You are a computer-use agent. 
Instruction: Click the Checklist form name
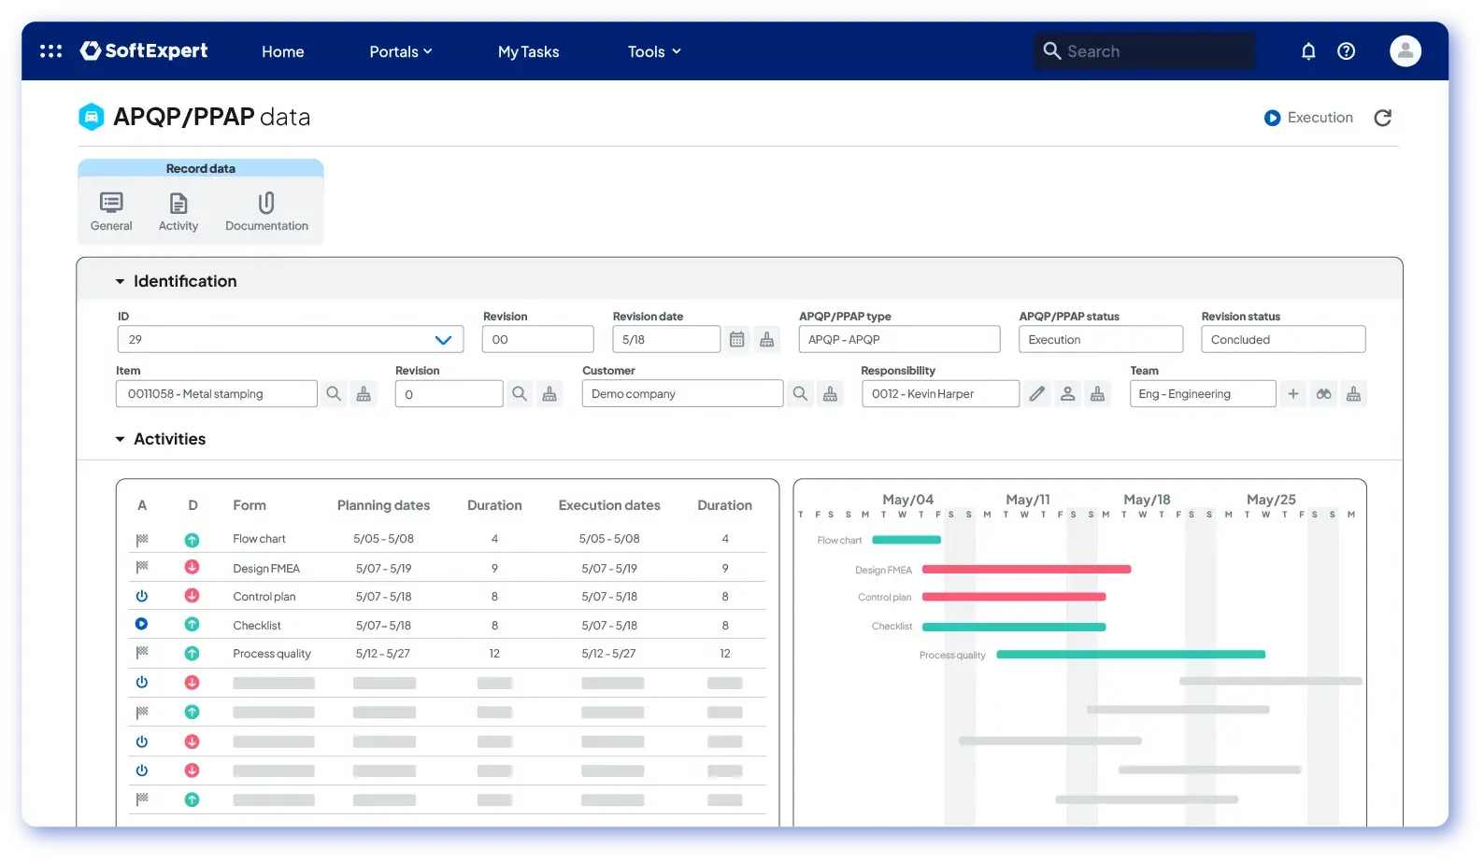257,625
